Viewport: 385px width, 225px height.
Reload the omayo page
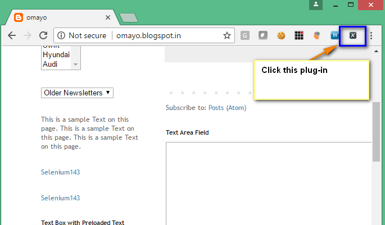(x=43, y=35)
